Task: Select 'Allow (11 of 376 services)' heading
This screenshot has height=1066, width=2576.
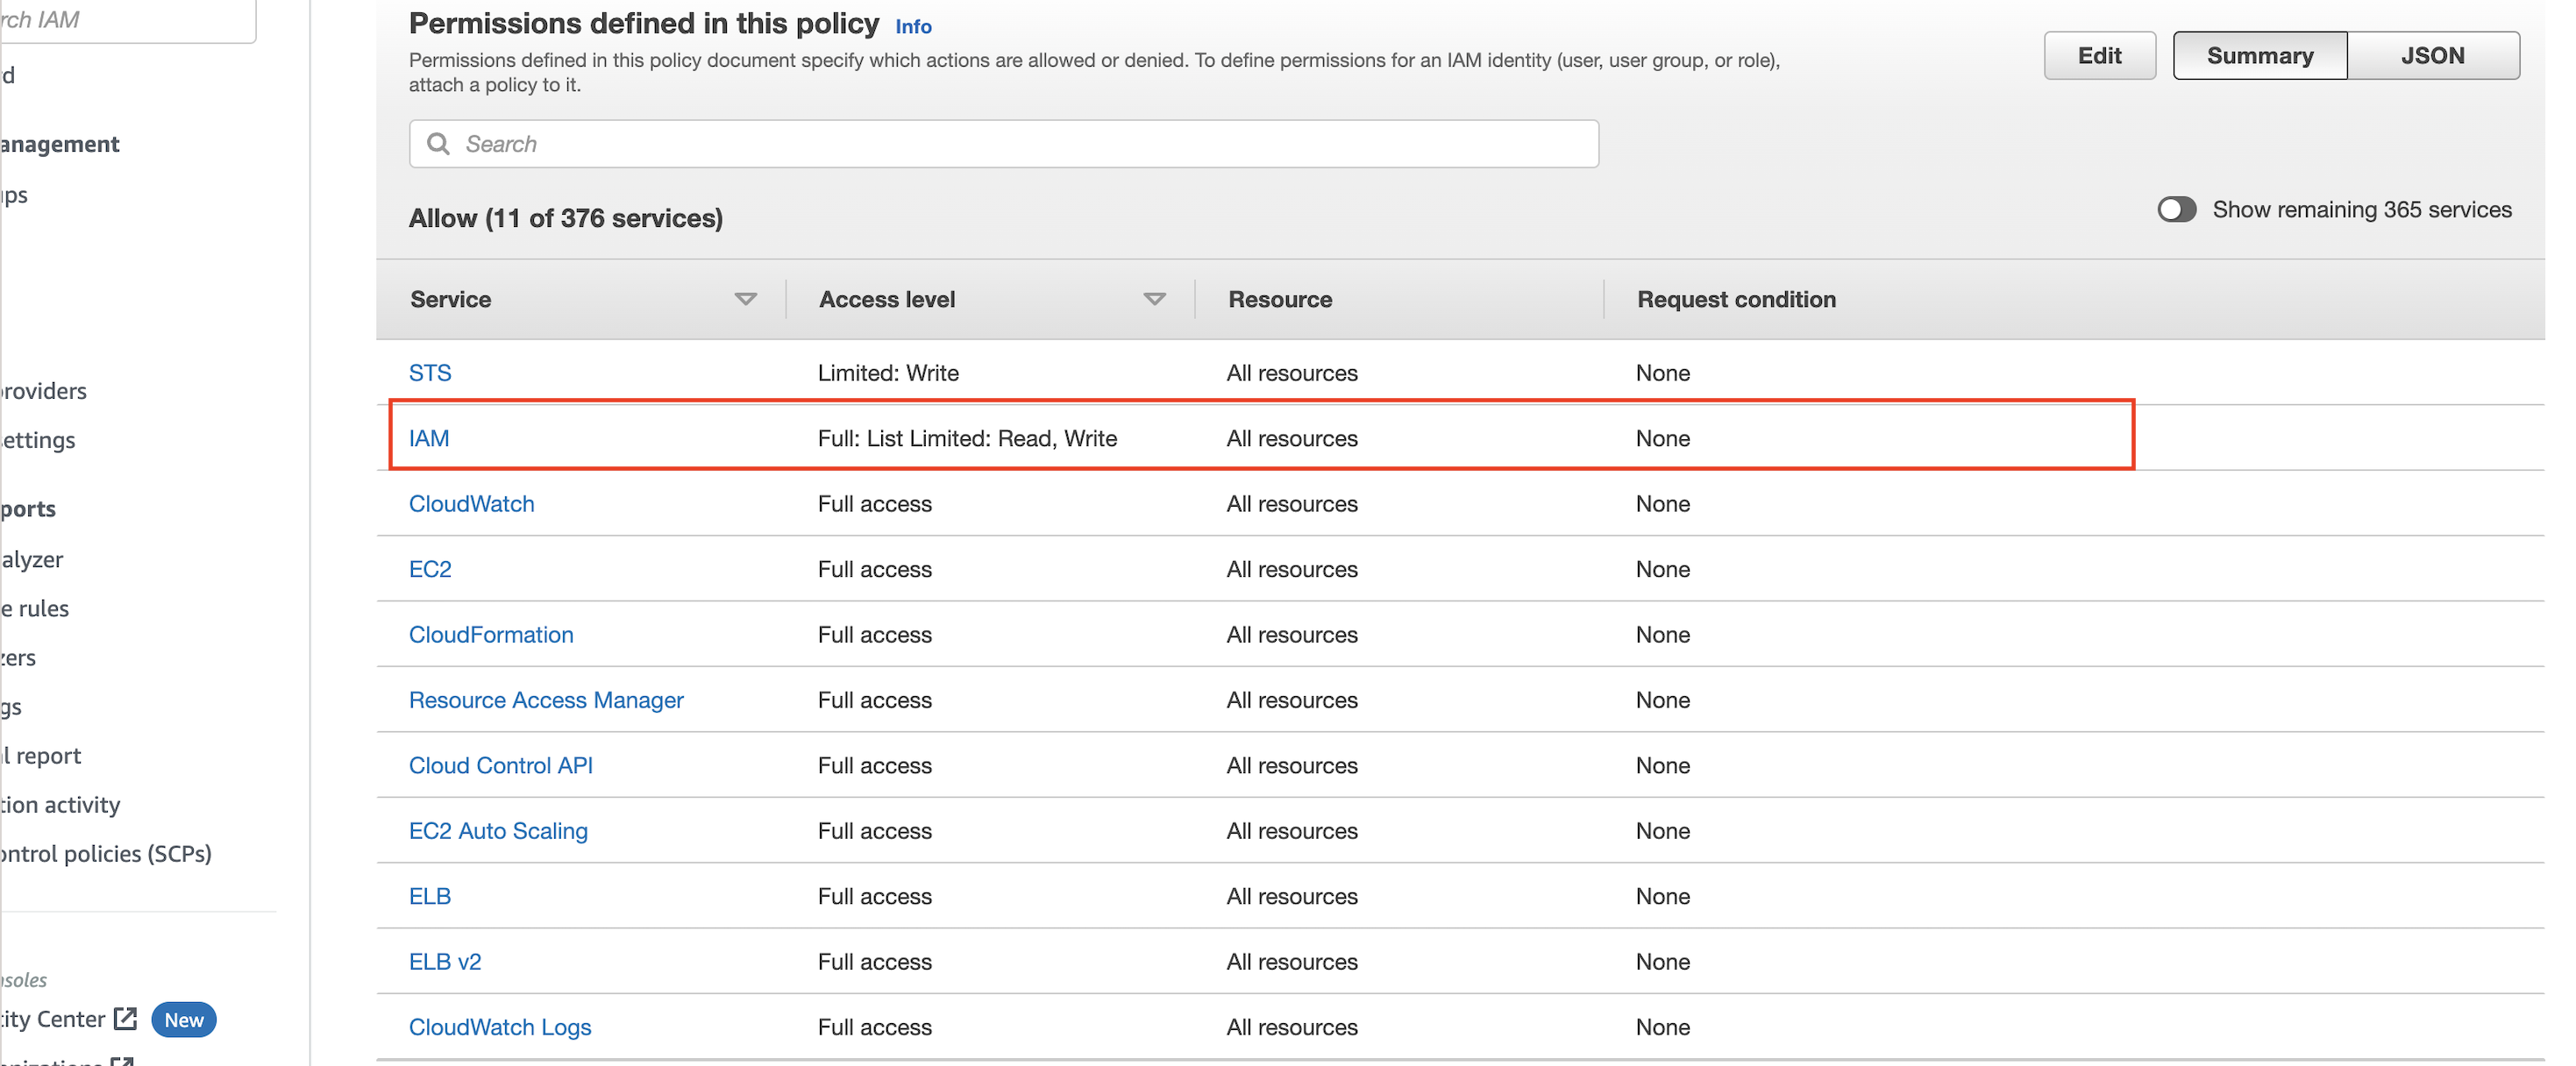Action: [566, 218]
